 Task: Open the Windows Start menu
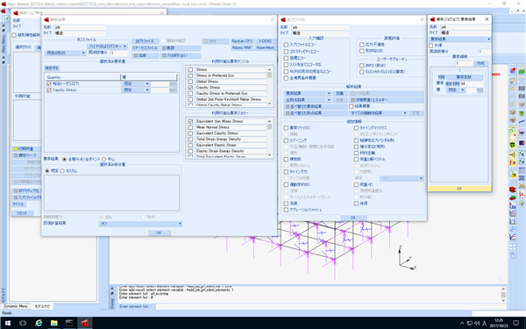point(7,323)
